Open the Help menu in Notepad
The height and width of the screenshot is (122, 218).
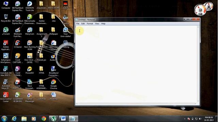pyautogui.click(x=103, y=24)
